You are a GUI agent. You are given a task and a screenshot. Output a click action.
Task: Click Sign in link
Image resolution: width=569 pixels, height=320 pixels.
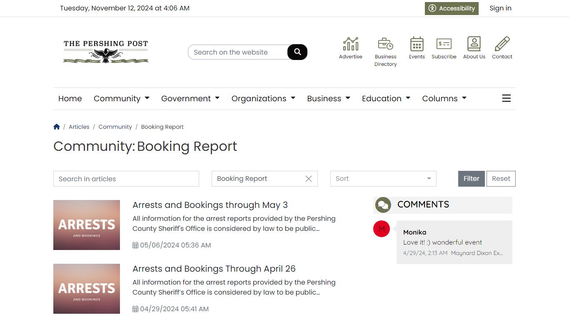click(500, 8)
